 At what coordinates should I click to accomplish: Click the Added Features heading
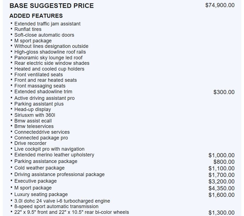[x=36, y=16]
